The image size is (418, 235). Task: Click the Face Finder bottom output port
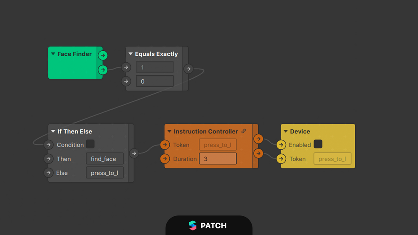[103, 70]
